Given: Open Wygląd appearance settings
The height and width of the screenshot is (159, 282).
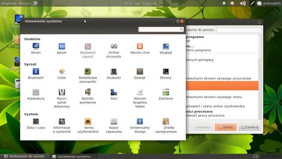Looking at the screenshot, I should point(166,49).
